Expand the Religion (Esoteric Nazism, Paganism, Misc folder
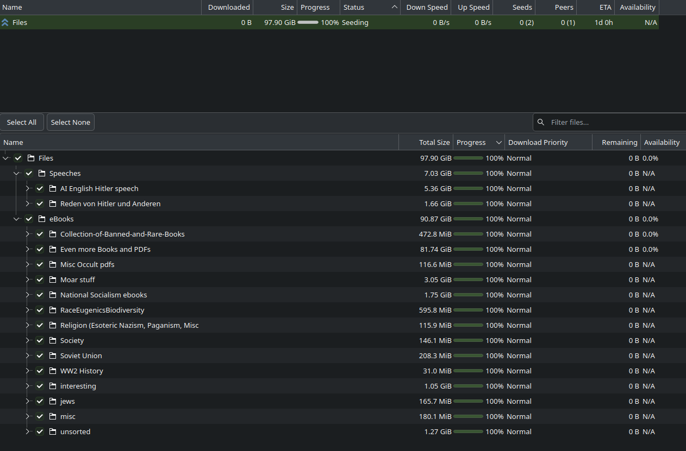 click(28, 325)
